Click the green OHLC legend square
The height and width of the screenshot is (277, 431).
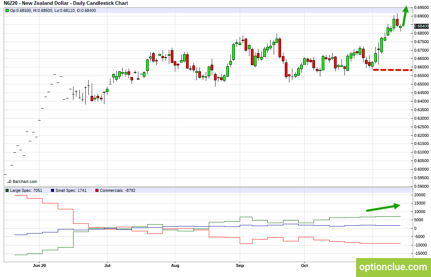pos(7,11)
